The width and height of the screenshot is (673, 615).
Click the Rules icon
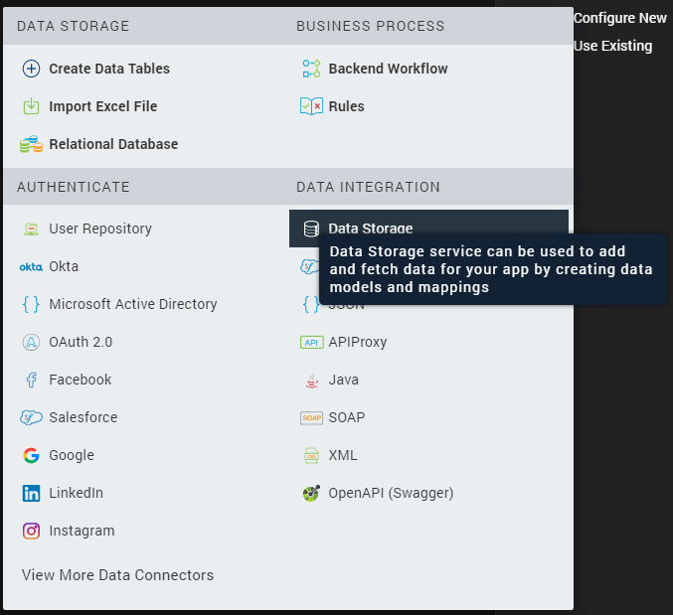[x=311, y=106]
